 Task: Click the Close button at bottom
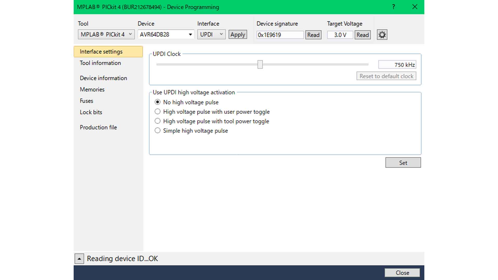coord(402,273)
